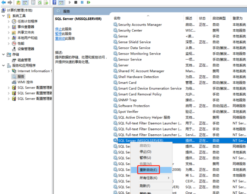247x194 pixels.
Task: Collapse the Storage tree node
Action: click(3, 55)
